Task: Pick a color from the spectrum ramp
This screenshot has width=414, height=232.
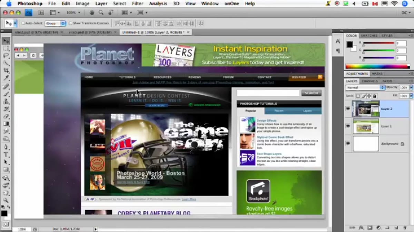Action: click(x=378, y=66)
